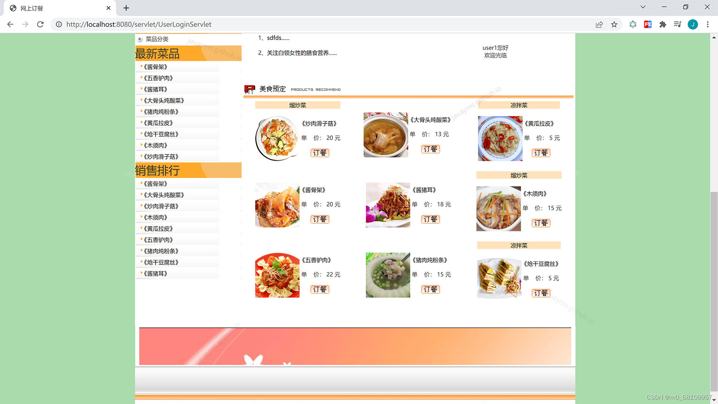Bookmark this page with the star icon
Viewport: 718px width, 404px height.
(x=614, y=24)
